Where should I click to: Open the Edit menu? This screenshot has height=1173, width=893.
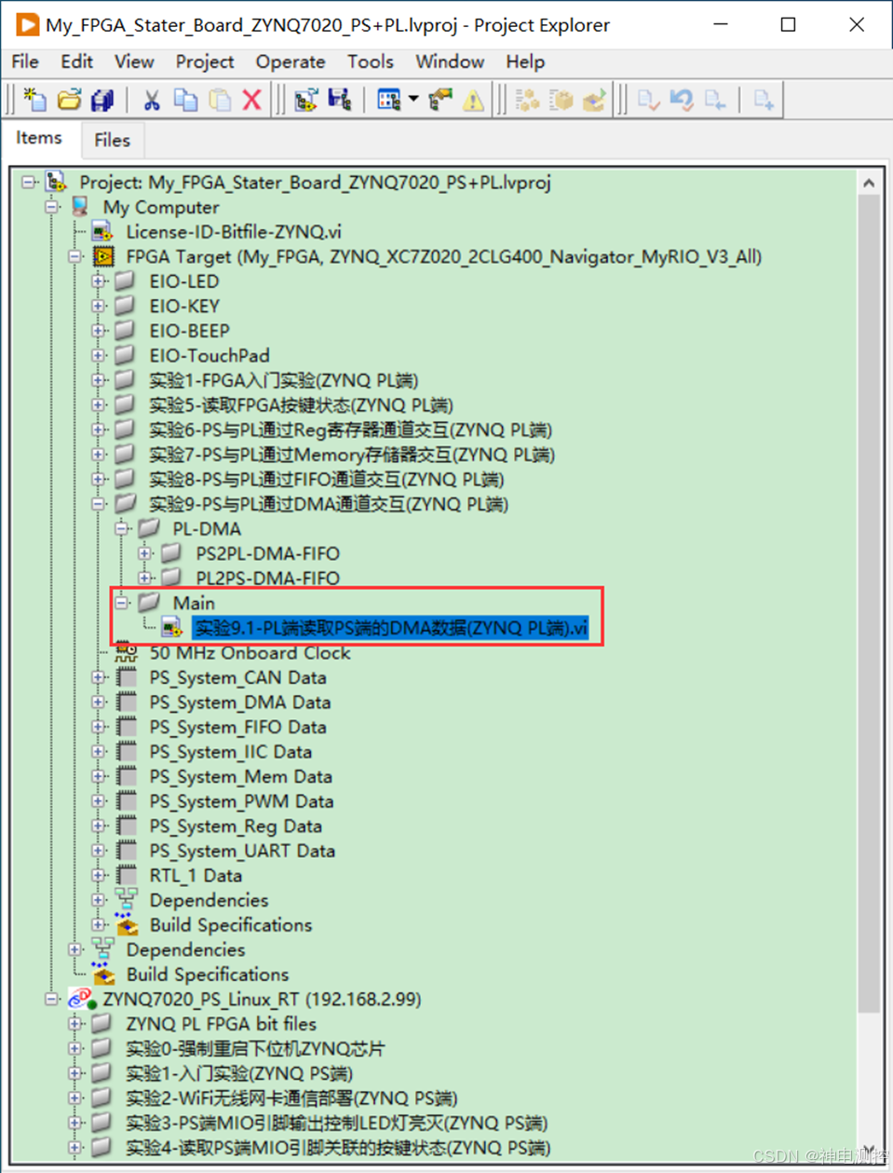click(x=76, y=61)
